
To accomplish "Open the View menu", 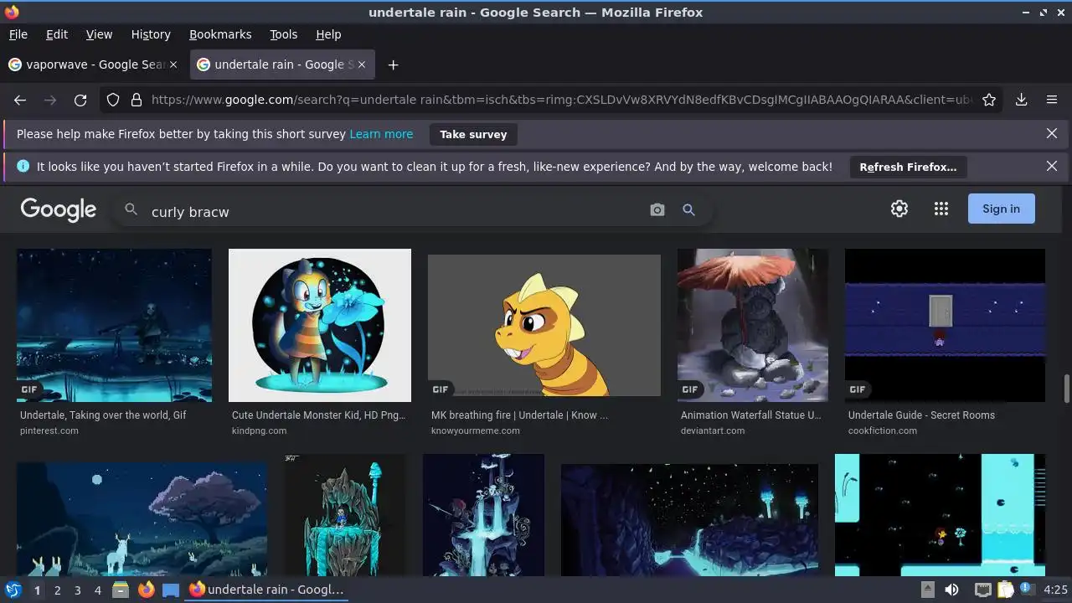I will (x=99, y=34).
